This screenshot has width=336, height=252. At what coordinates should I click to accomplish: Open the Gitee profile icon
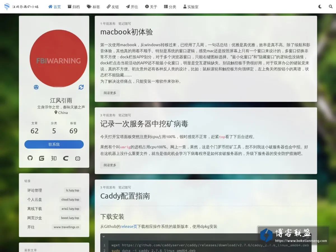42,158
